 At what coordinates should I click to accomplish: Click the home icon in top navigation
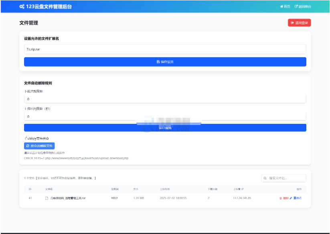281,6
